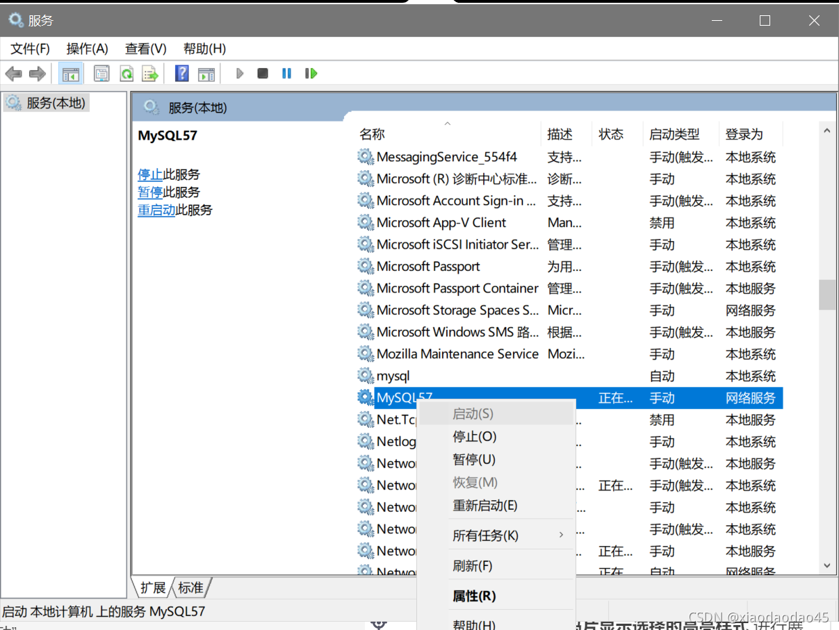This screenshot has height=630, width=839.
Task: Click the gear icon of the Net.Tc service
Action: click(366, 420)
